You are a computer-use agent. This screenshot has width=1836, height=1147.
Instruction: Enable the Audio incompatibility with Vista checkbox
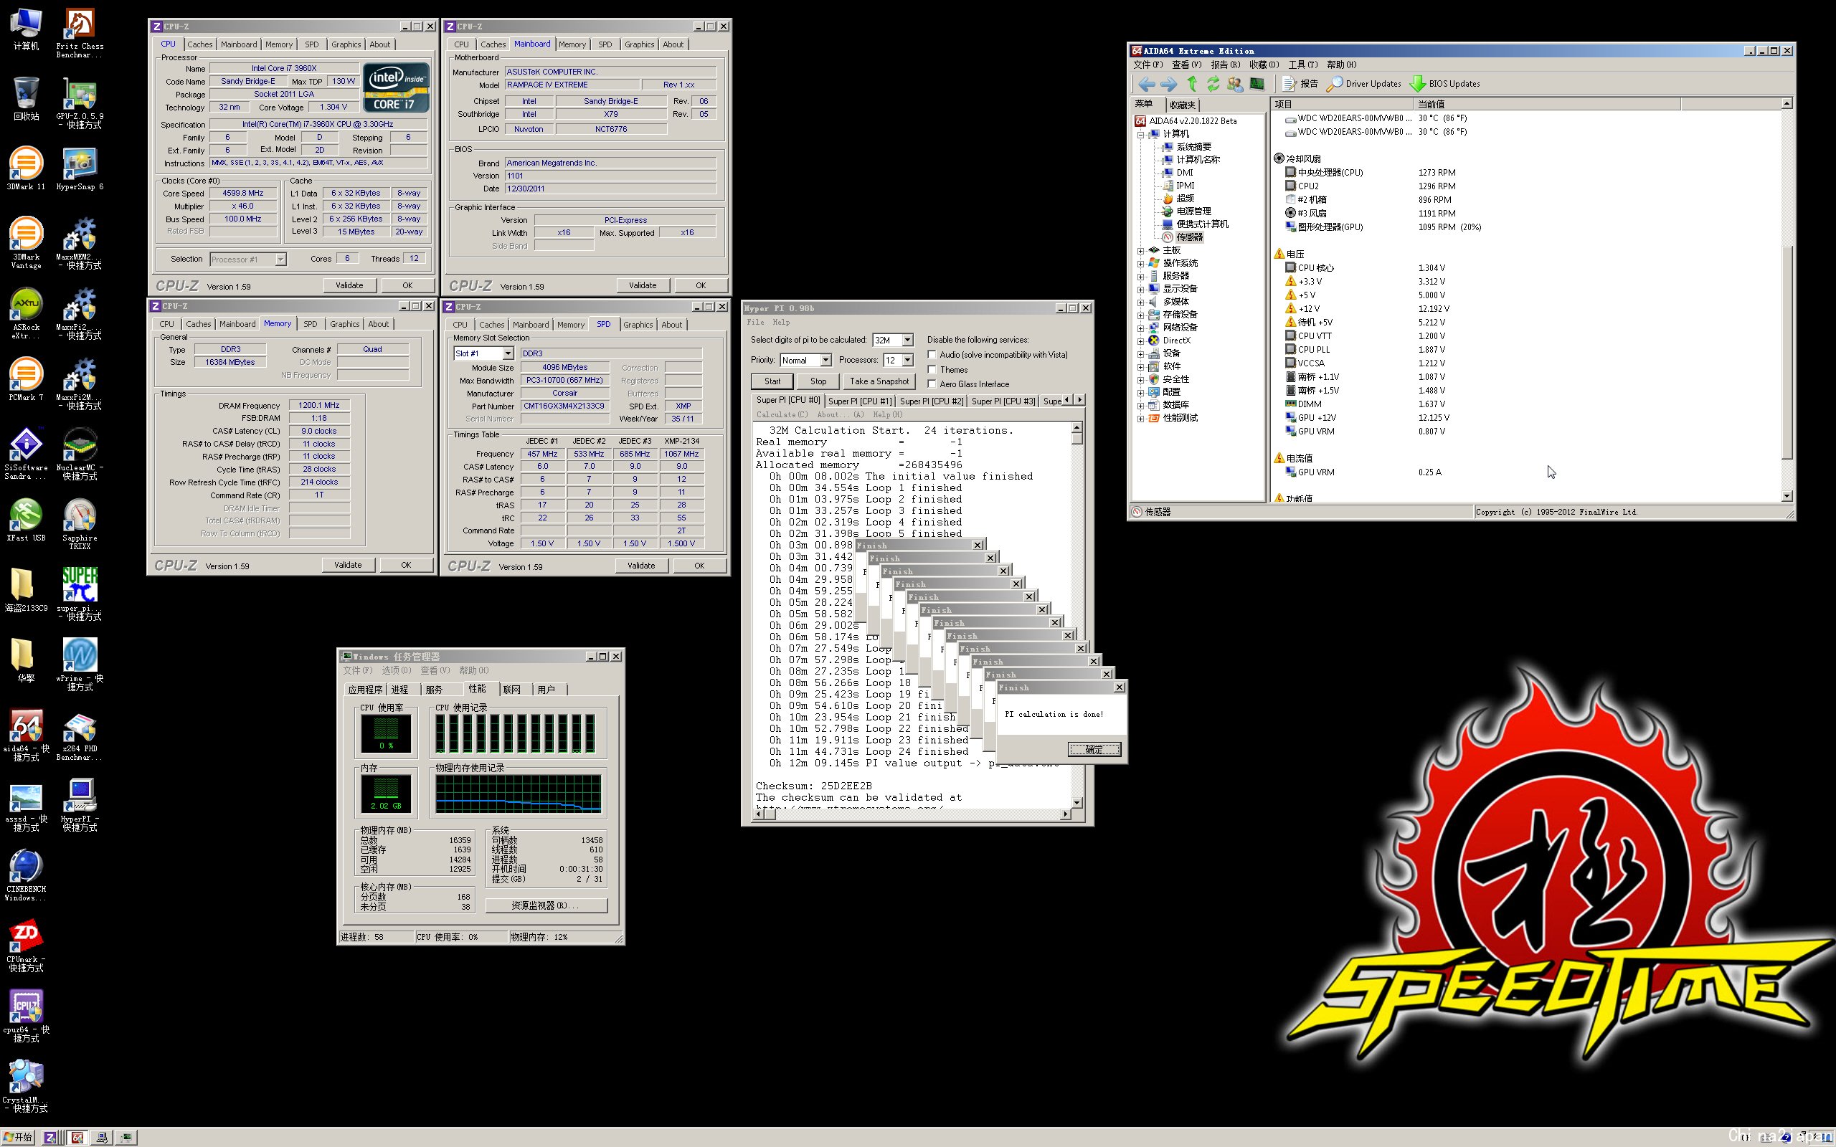[x=932, y=354]
